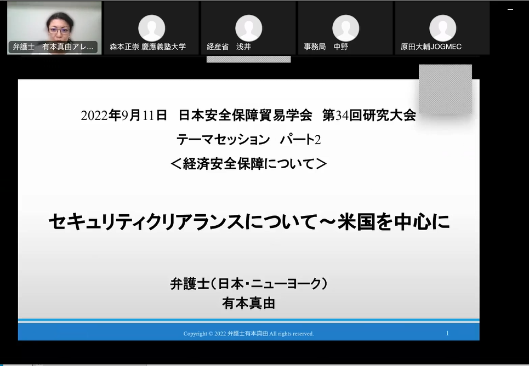Click the gray checkered box overlapping the slide corner
Viewport: 529px width, 366px height.
(x=445, y=89)
